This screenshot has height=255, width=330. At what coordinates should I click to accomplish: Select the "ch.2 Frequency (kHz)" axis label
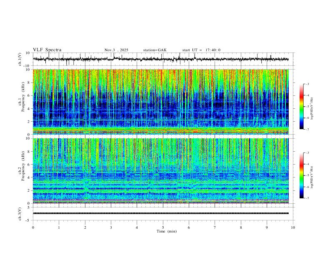[22, 166]
